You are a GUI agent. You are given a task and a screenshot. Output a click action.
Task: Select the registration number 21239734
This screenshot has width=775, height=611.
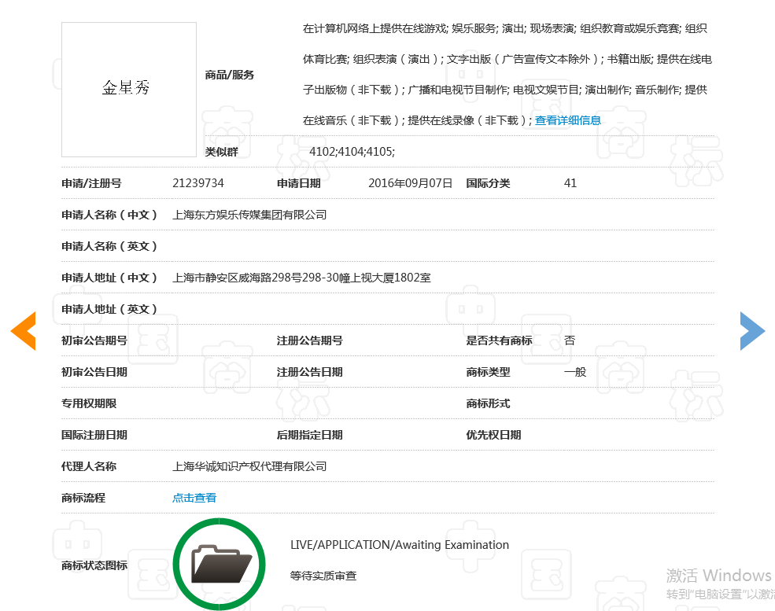[x=198, y=182]
